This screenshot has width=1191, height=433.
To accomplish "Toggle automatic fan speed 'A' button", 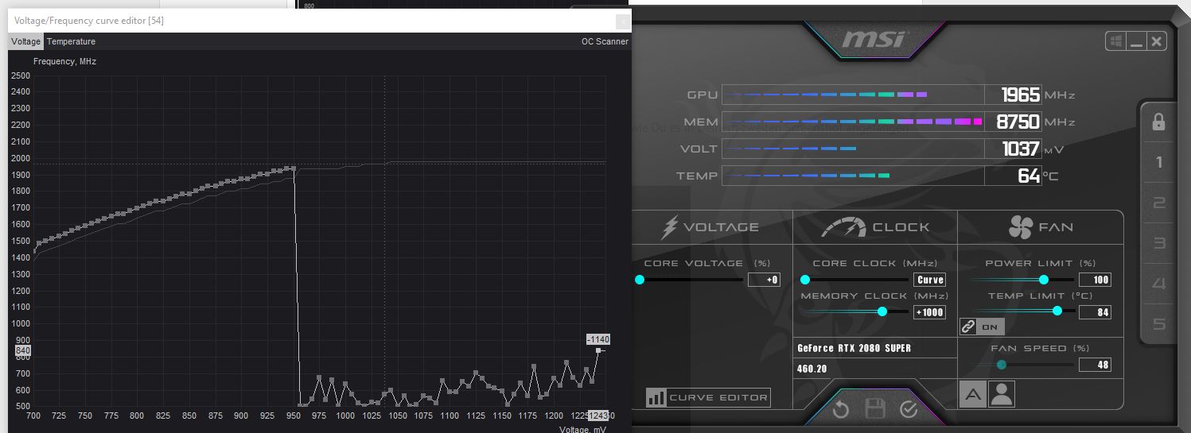I will [x=972, y=394].
